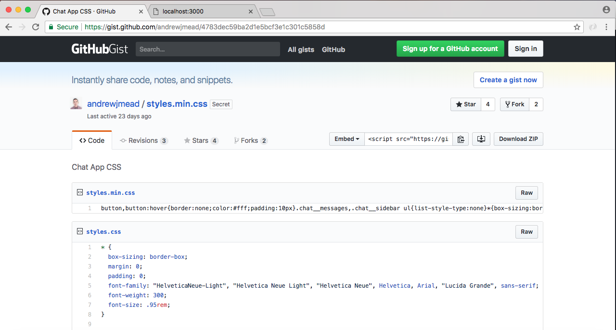Screen dimensions: 616x330
Task: Reload the page in browser
Action: pyautogui.click(x=36, y=27)
